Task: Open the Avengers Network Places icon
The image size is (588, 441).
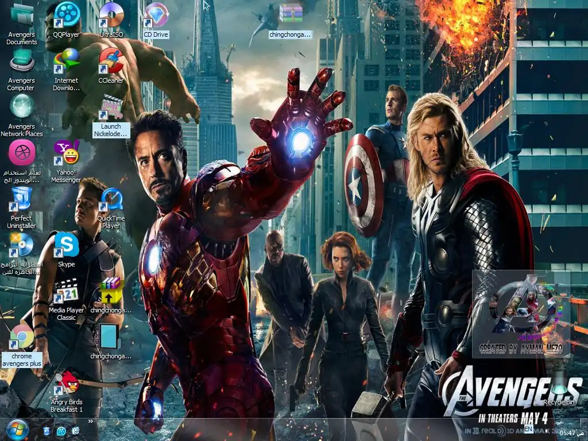Action: point(21,115)
